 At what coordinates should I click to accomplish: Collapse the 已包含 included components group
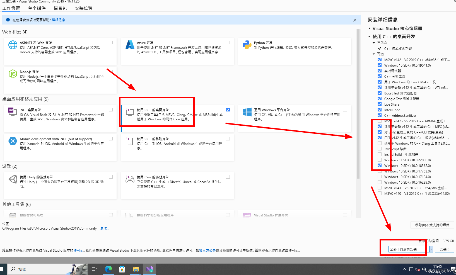(x=374, y=43)
